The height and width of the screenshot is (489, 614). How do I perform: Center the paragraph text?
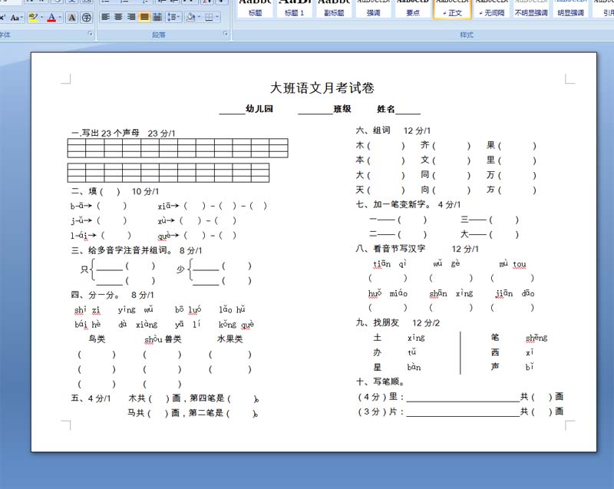click(118, 17)
